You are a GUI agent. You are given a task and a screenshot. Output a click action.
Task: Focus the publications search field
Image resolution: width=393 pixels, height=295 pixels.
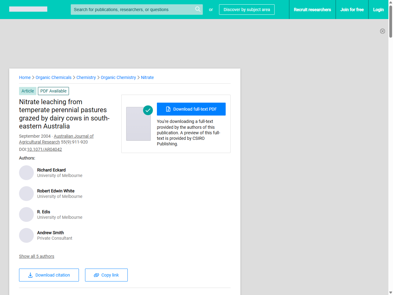132,10
